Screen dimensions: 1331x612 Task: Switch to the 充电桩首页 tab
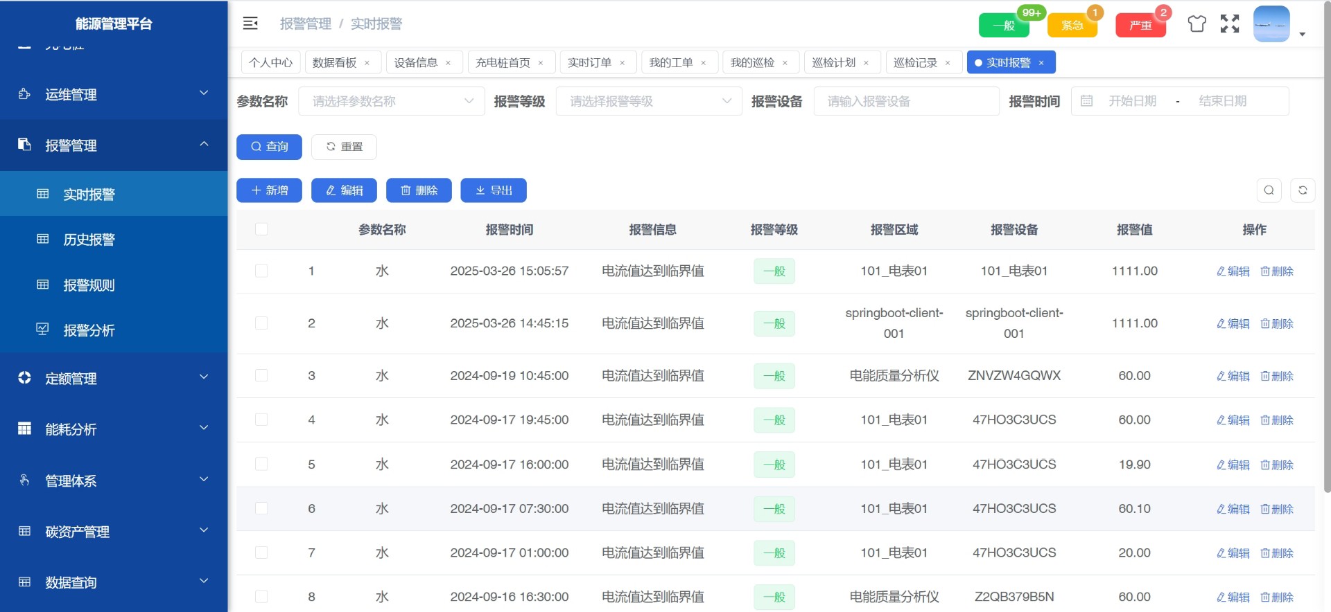tap(503, 62)
